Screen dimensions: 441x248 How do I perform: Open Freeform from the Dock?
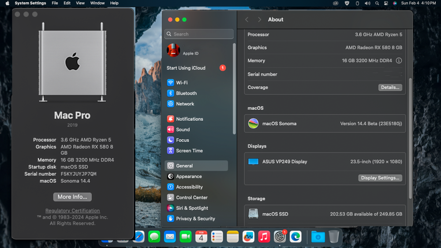pos(248,237)
